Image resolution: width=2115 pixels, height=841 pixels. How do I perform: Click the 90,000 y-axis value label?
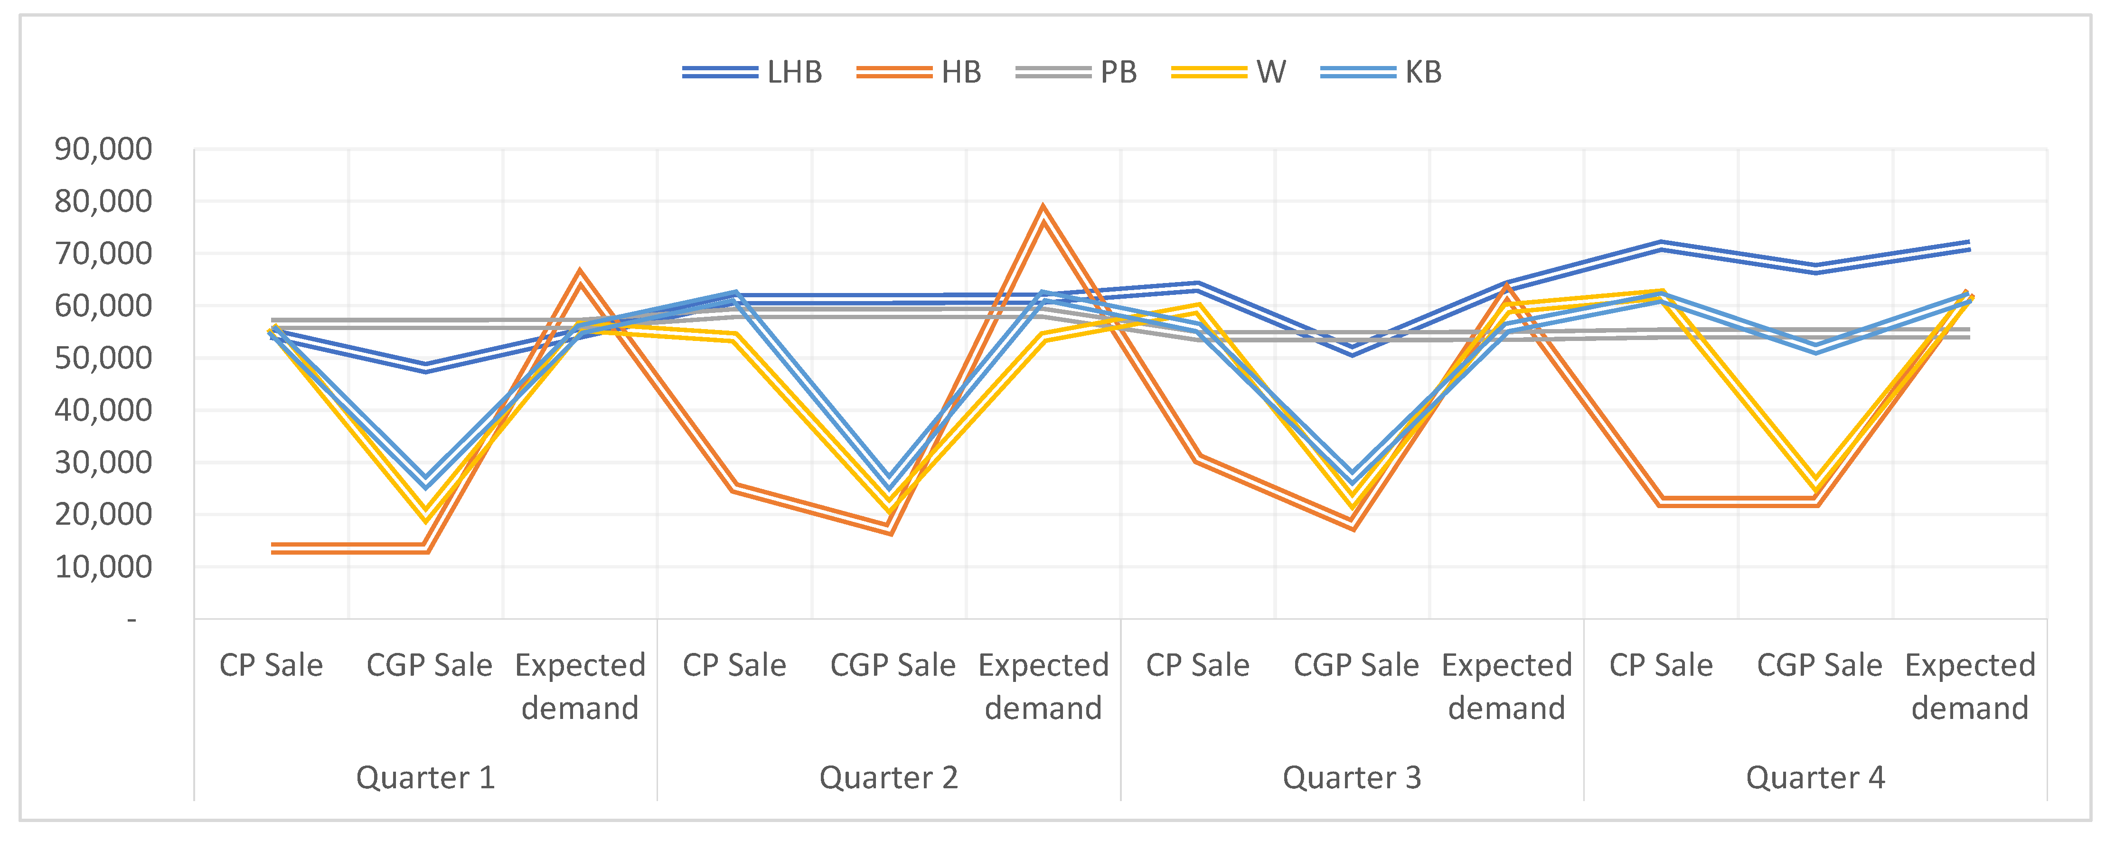103,150
